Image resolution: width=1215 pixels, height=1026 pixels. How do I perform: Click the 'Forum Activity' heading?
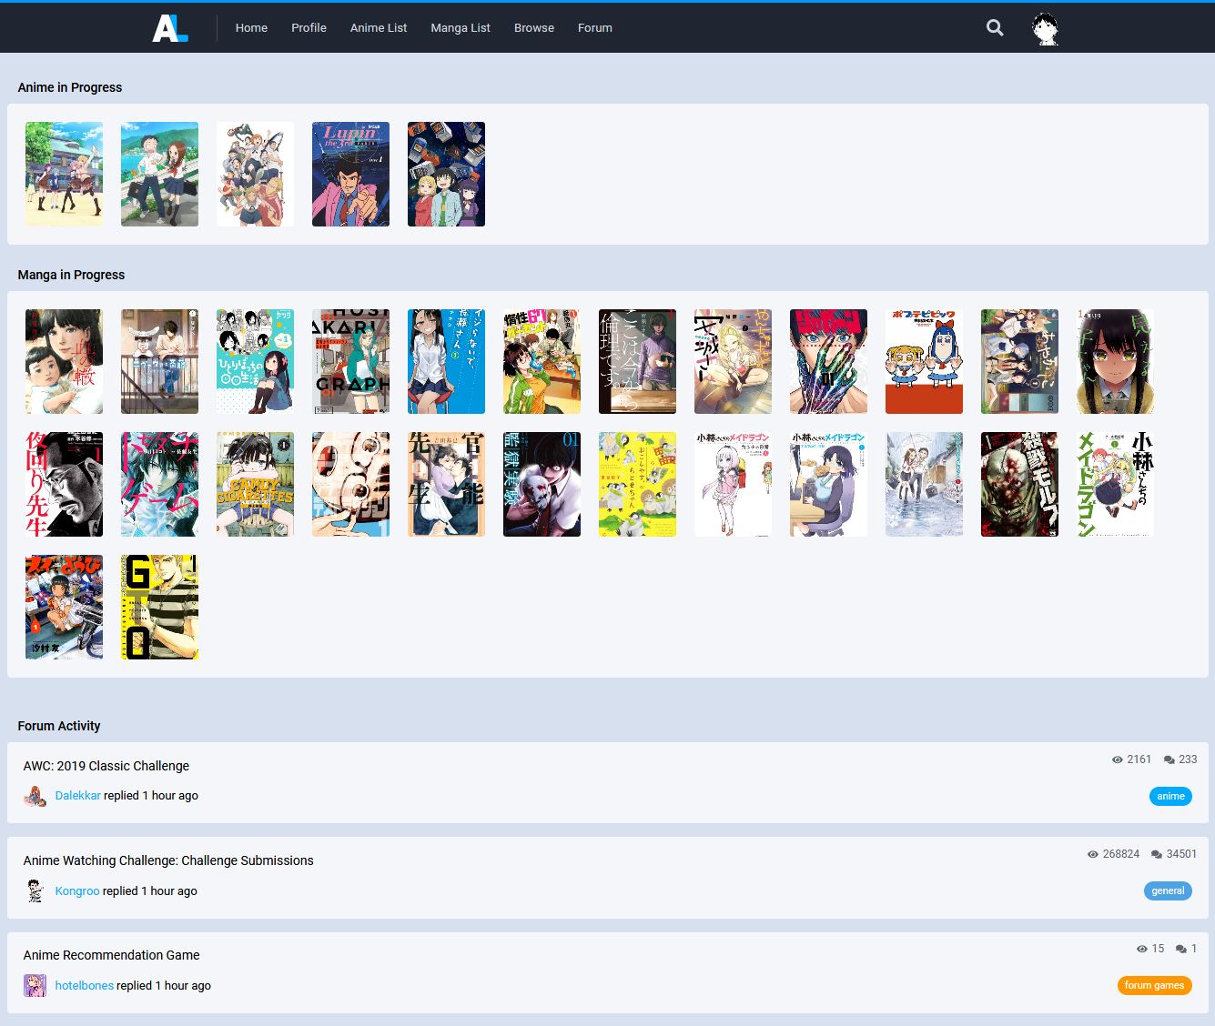pyautogui.click(x=59, y=726)
